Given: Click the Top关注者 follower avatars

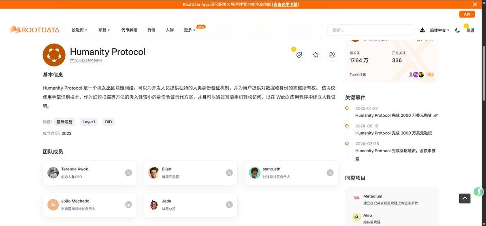Looking at the screenshot, I should [416, 75].
